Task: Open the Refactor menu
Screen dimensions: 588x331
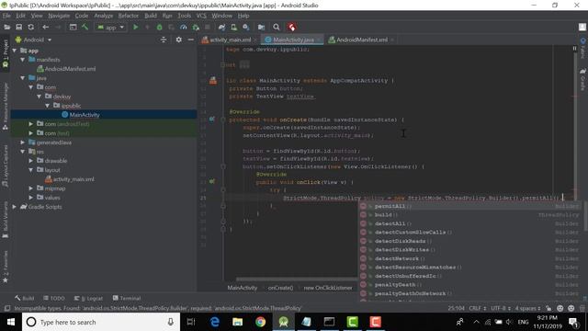Action: pyautogui.click(x=129, y=16)
